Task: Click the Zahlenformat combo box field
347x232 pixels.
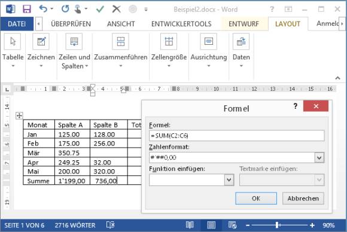Action: click(x=232, y=157)
